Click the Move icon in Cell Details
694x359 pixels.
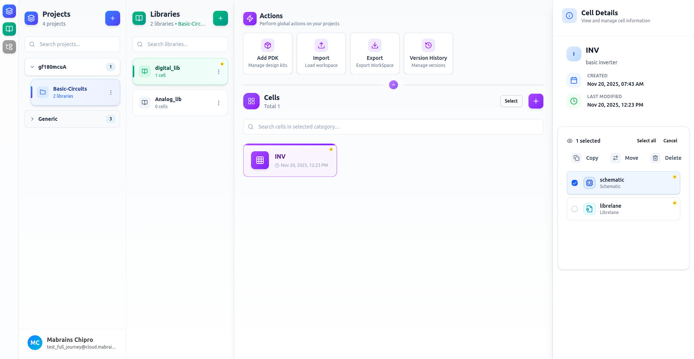[615, 158]
